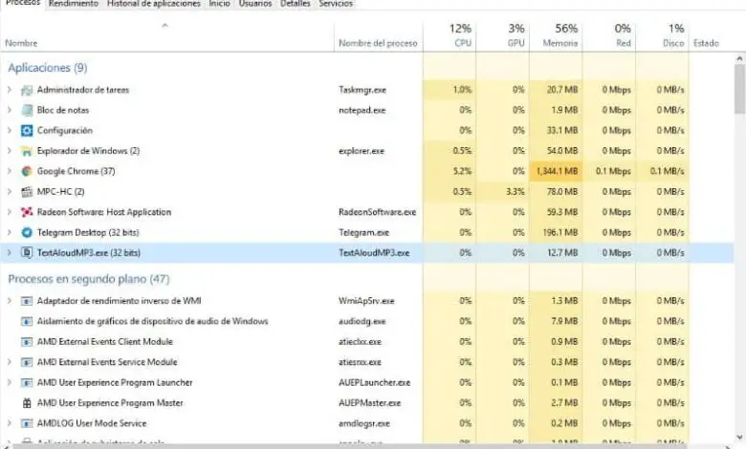This screenshot has height=449, width=746.
Task: Sort processes by Disco column header
Action: tap(662, 36)
